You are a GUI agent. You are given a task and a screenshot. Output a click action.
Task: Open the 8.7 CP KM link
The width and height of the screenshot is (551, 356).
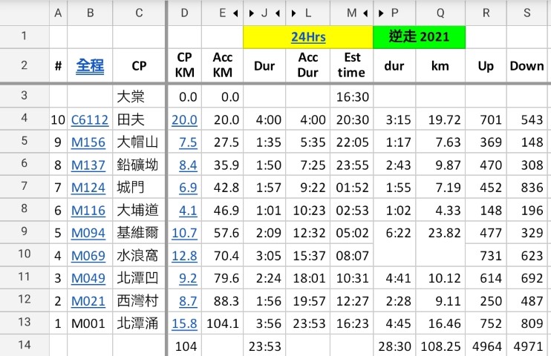pos(188,301)
